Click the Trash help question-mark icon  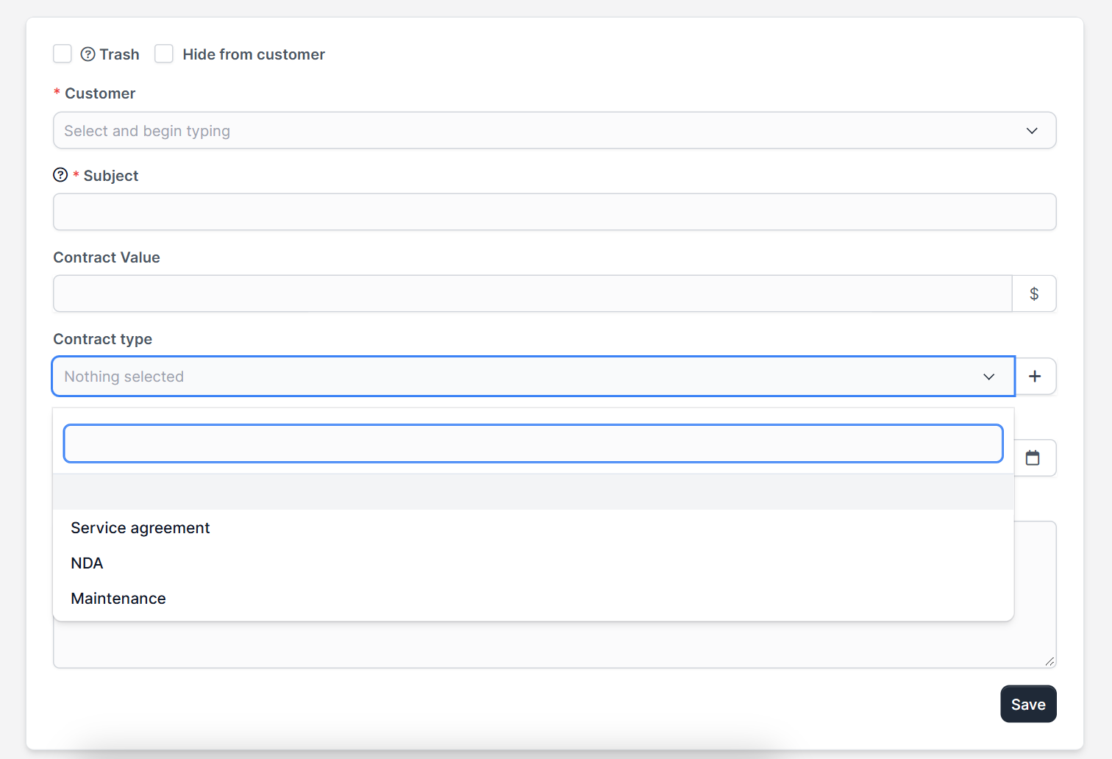coord(88,54)
